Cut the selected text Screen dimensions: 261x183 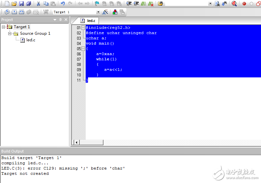[x=38, y=4]
